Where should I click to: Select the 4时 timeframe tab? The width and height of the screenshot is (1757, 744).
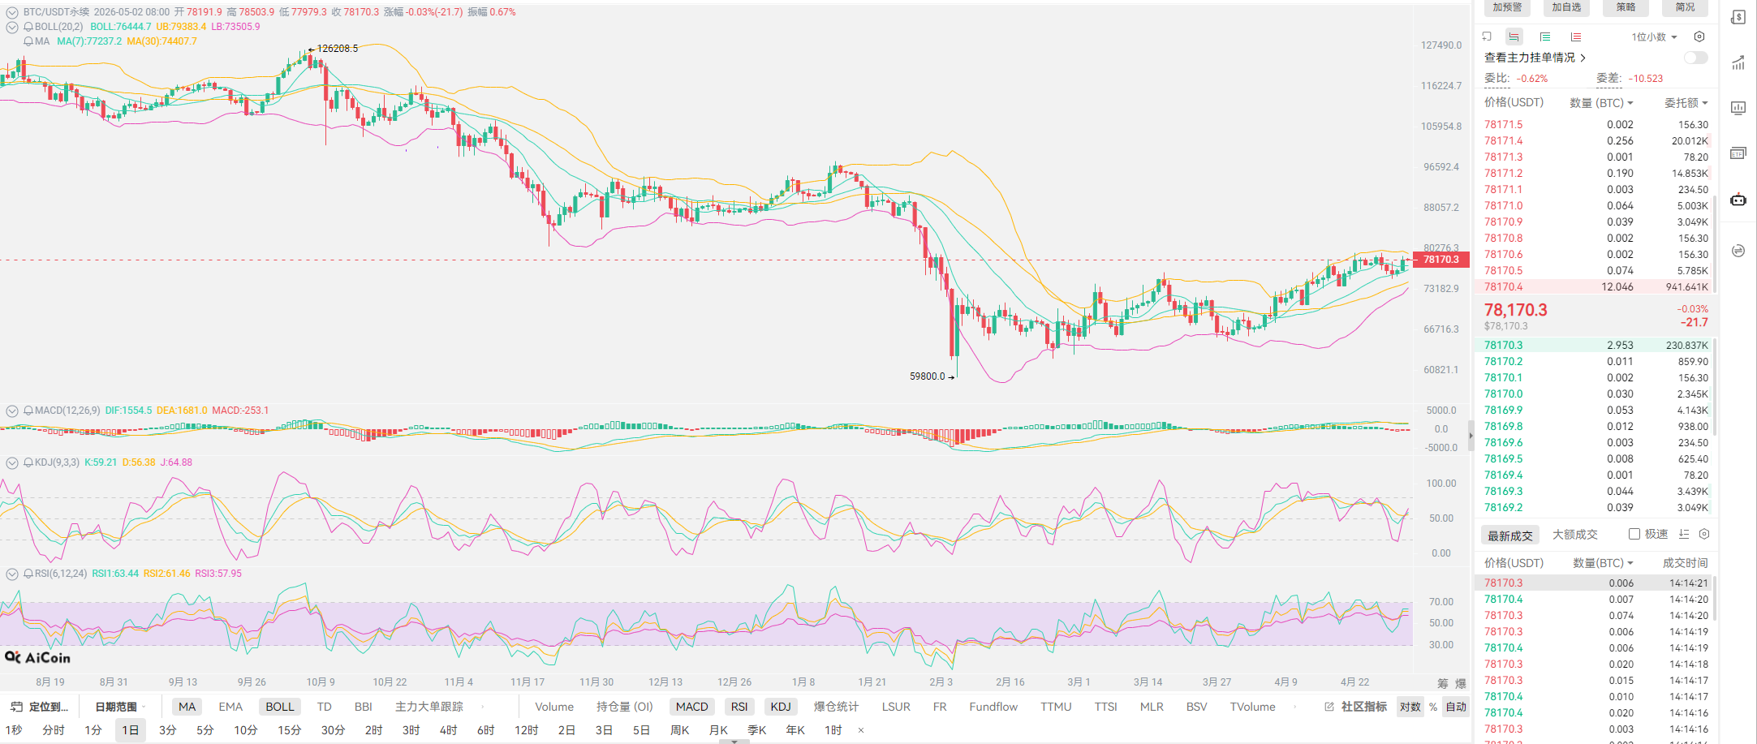(448, 730)
